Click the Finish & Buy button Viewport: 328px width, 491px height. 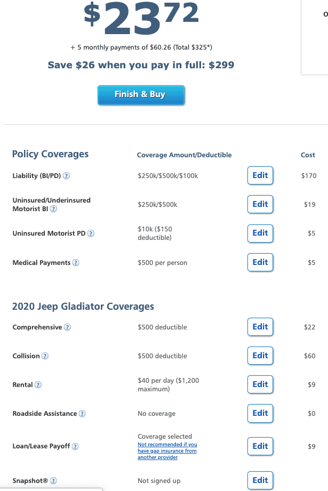tap(141, 94)
